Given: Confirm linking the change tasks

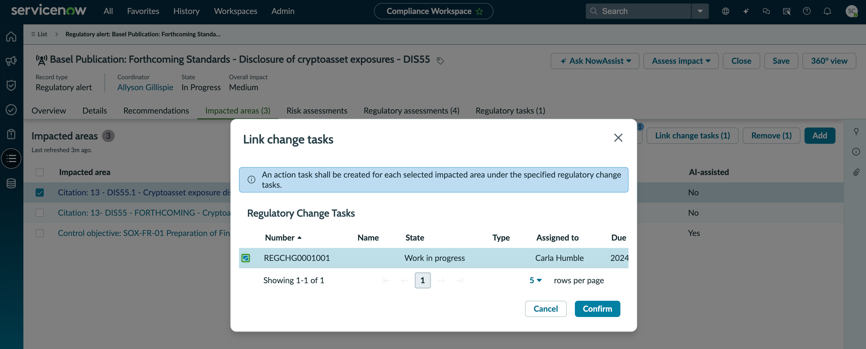Looking at the screenshot, I should pos(597,309).
